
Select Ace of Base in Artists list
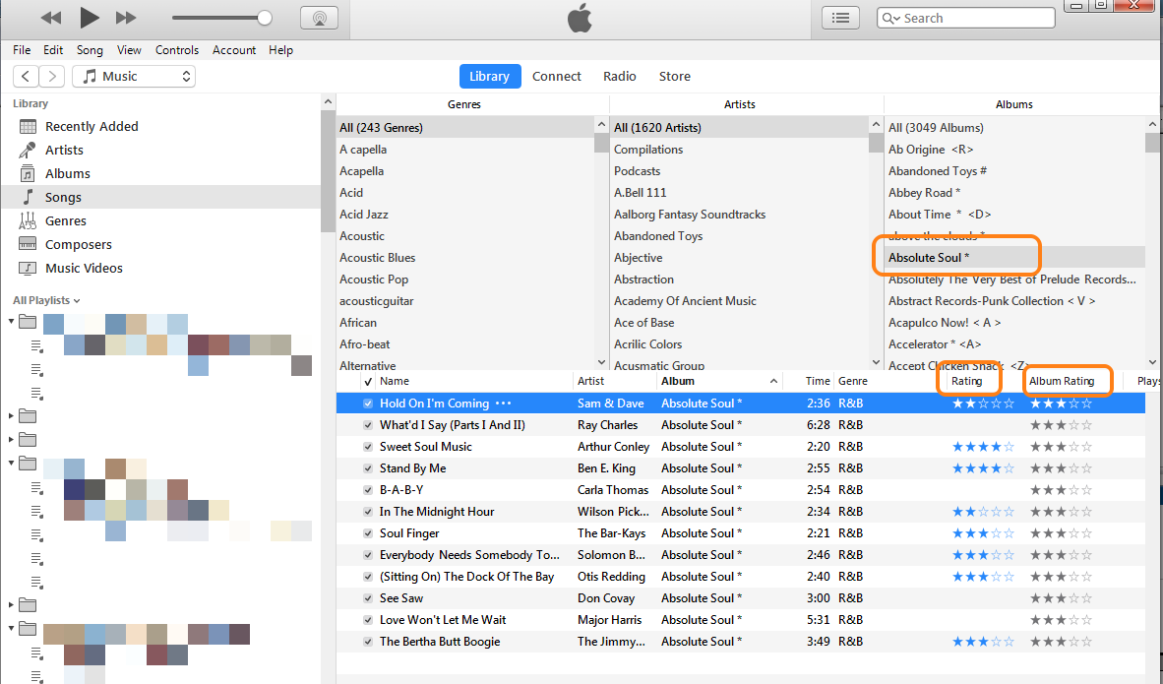pyautogui.click(x=643, y=323)
